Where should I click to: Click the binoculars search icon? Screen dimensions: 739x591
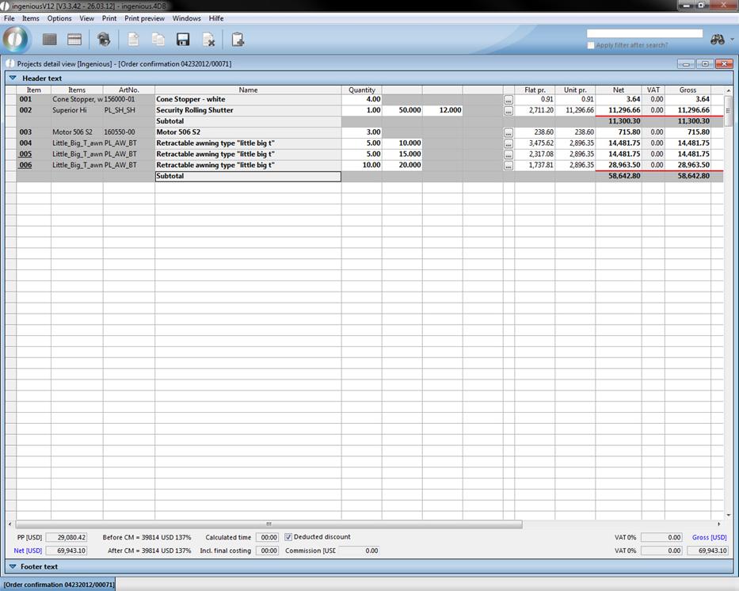tap(717, 39)
